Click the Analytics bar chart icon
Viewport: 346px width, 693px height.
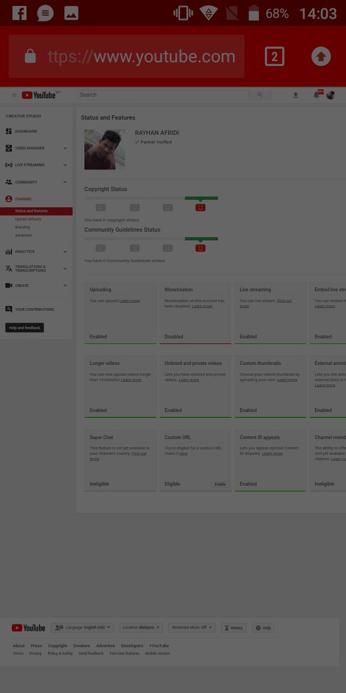(9, 252)
